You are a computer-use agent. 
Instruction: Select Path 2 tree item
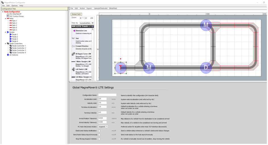tap(14, 23)
